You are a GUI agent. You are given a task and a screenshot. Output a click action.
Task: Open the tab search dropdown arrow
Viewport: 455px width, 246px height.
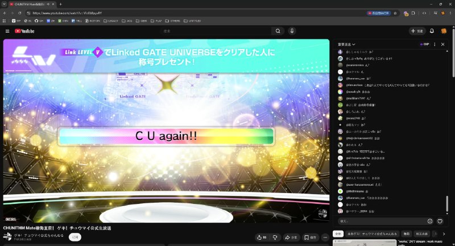(4, 4)
